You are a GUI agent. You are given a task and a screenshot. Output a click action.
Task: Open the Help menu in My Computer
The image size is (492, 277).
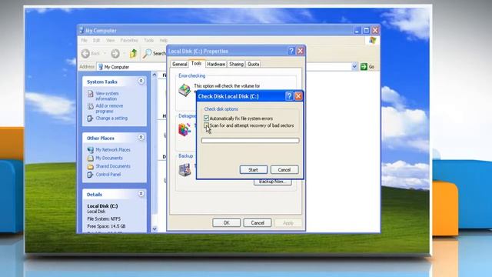pyautogui.click(x=164, y=41)
